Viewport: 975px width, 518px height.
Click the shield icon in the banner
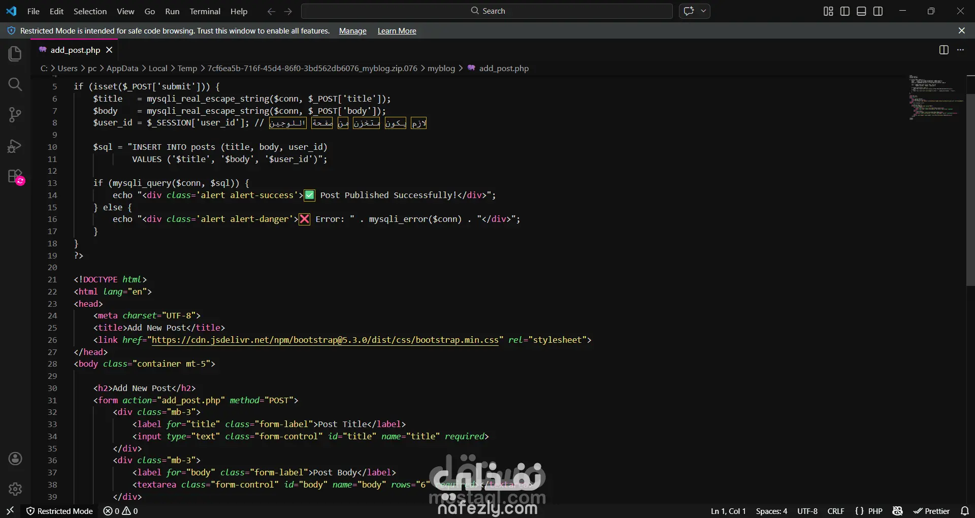coord(11,30)
